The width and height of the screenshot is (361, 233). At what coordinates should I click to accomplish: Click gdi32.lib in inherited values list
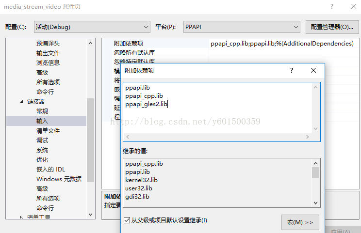point(137,197)
